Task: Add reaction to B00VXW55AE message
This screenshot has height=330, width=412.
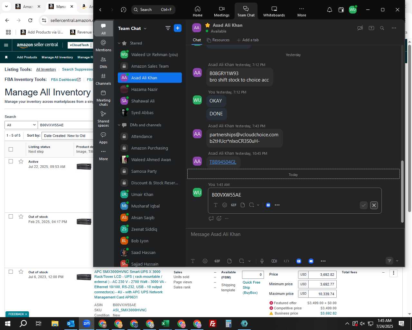Action: point(219,218)
